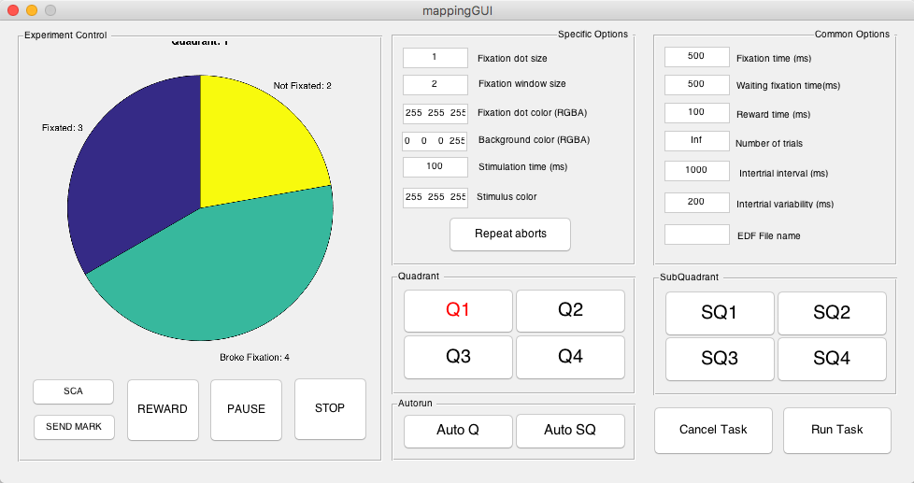Edit the Fixation time field
Screen dimensions: 914x483
click(696, 56)
